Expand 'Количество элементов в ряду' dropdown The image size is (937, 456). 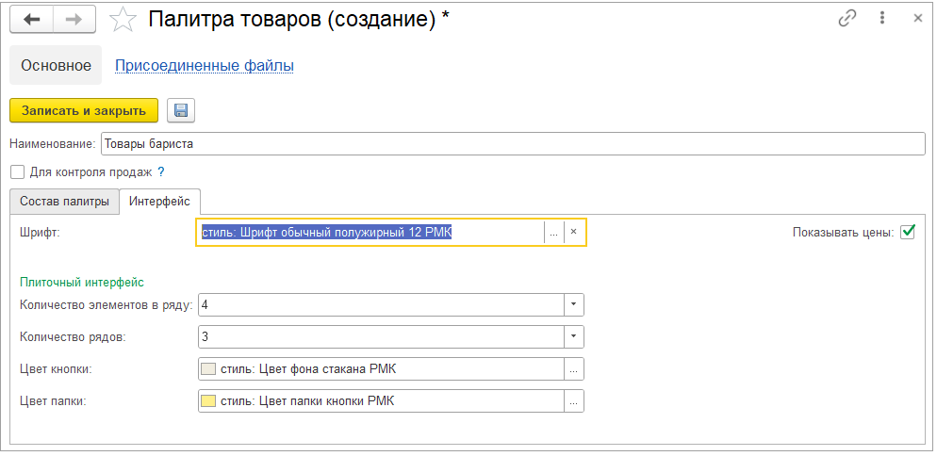pyautogui.click(x=573, y=304)
